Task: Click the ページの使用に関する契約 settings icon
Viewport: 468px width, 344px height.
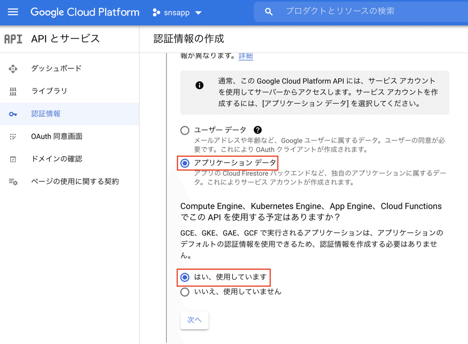Action: 13,182
